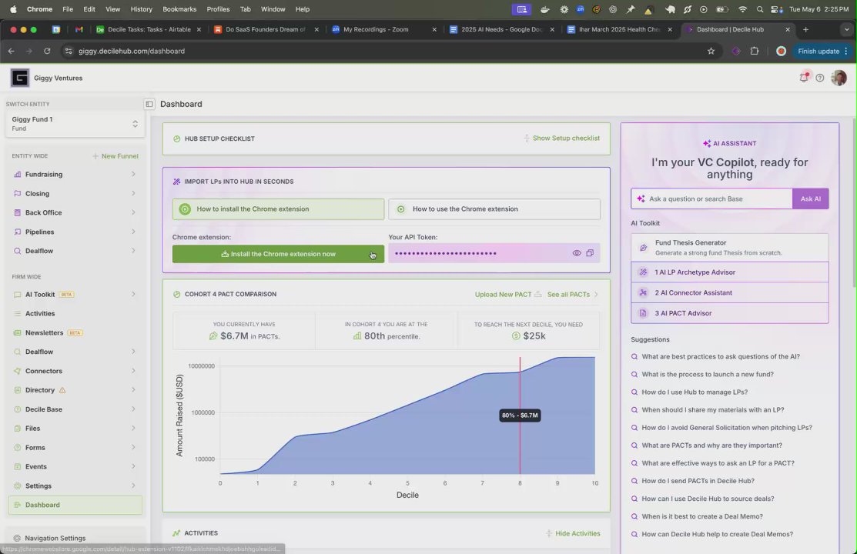The width and height of the screenshot is (857, 554).
Task: Reveal API token with eye icon
Action: [x=577, y=253]
